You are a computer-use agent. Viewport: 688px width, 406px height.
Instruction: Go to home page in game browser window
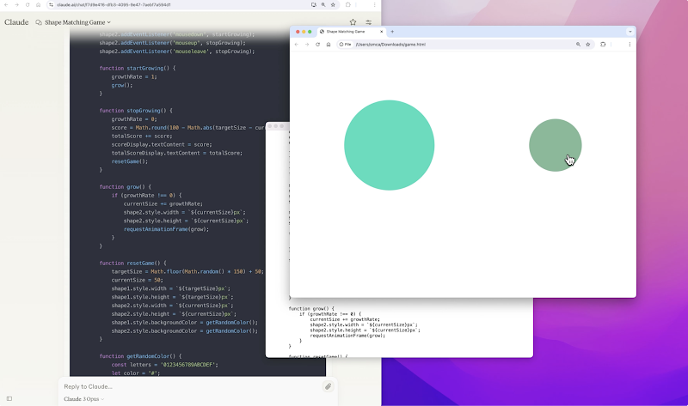click(x=329, y=45)
